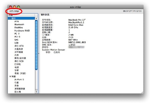Click the sidebar scroll up arrow

(x=36, y=18)
